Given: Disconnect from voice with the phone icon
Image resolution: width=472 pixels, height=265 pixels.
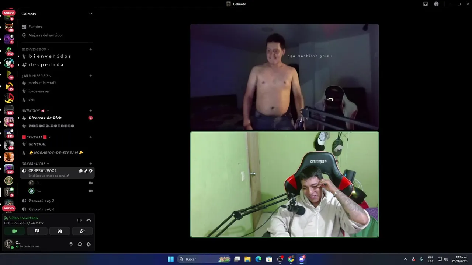Looking at the screenshot, I should tap(88, 220).
